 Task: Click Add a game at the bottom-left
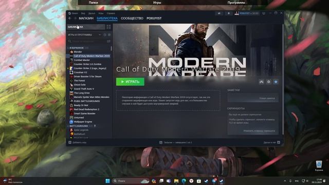pos(77,143)
